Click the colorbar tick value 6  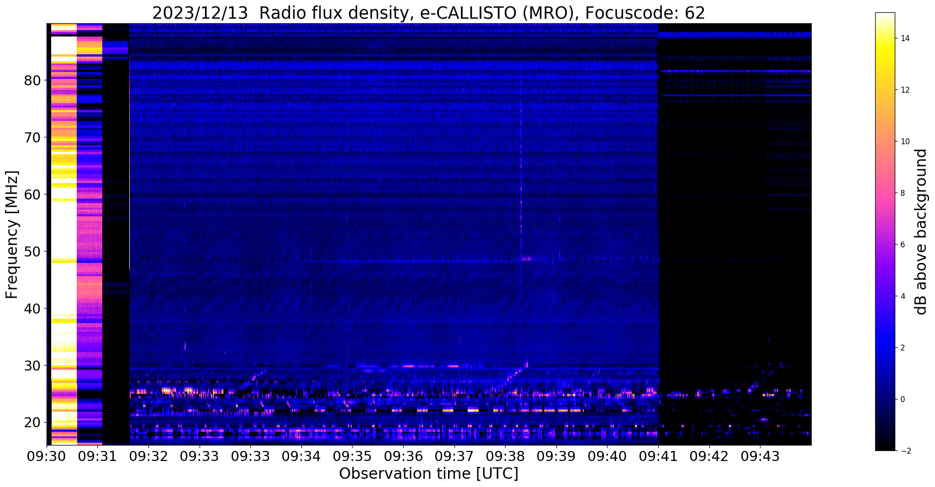tap(902, 245)
